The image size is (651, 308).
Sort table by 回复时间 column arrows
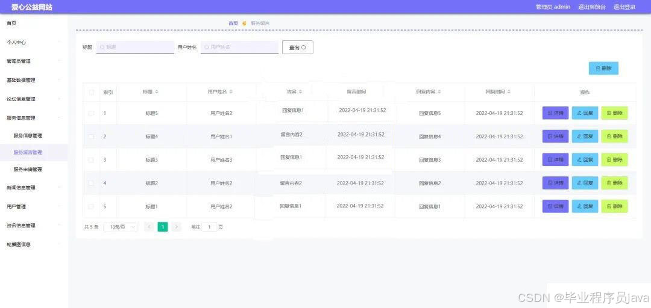pos(509,91)
